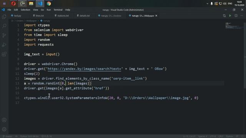This screenshot has height=138, width=246.
Task: Click the Spaces indentation setting in status bar
Action: pyautogui.click(x=203, y=136)
